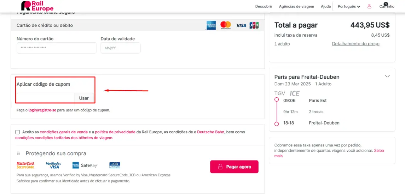
Task: Open the shopping cart with 1 item
Action: point(387,6)
